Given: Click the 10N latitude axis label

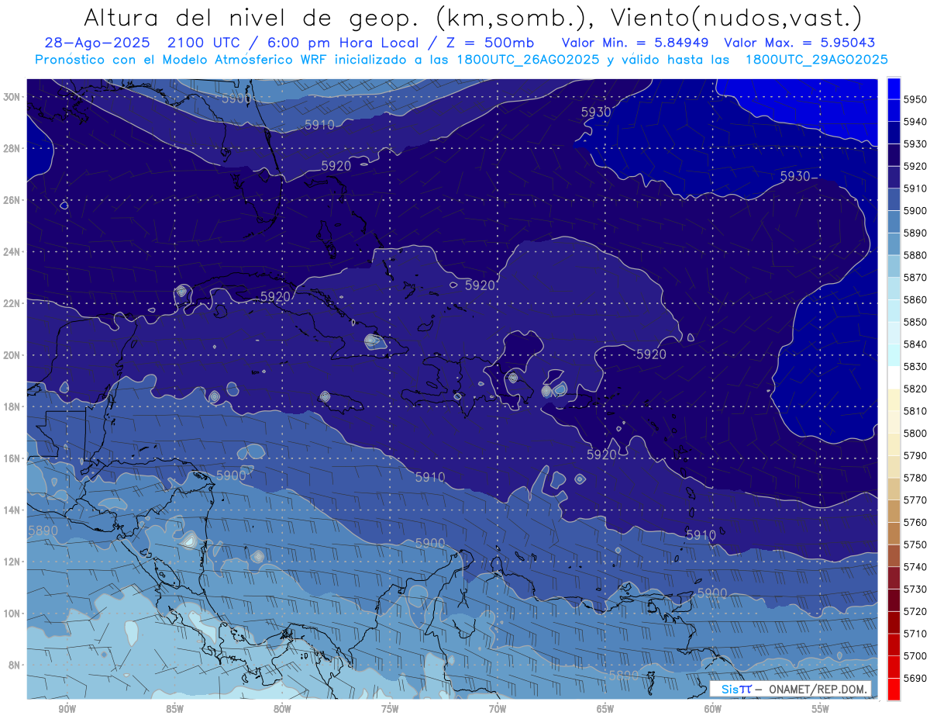Looking at the screenshot, I should tap(12, 614).
